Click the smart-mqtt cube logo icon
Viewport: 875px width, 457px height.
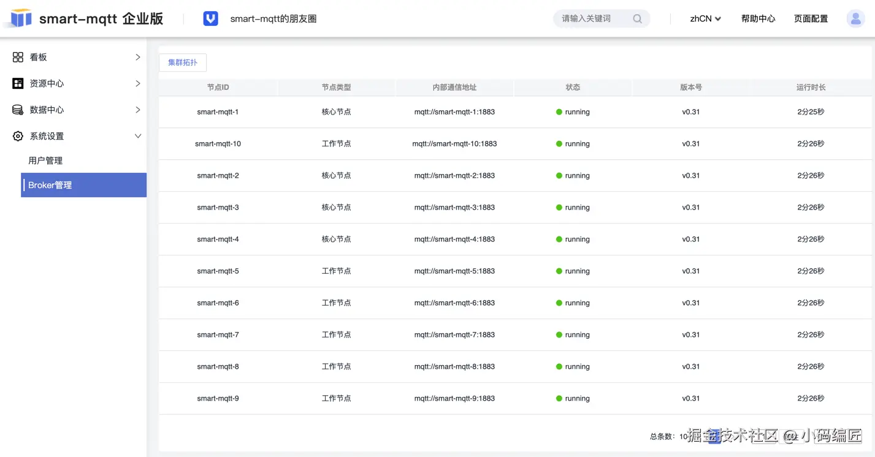tap(21, 18)
